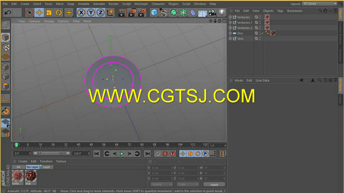Open the spline pen tool group
Viewport: 344px width, 193px height.
(x=164, y=12)
